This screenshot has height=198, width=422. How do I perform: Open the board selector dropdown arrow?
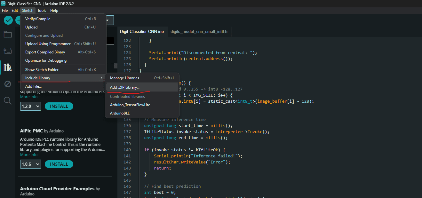107,20
